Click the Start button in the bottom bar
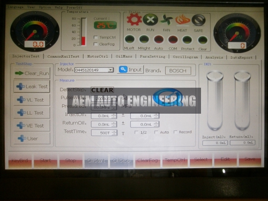Screen dimensions: 268x201 point(45,160)
